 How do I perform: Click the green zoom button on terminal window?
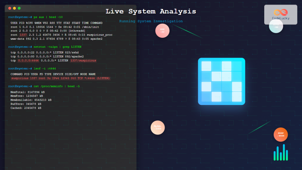[19, 8]
